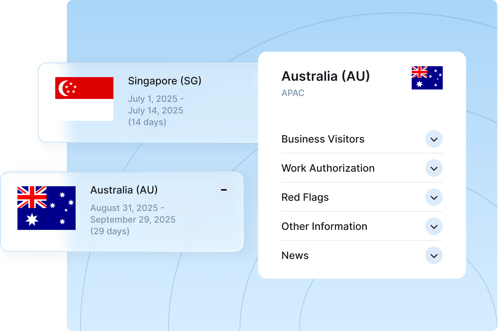Click the APAC region label
498x331 pixels.
(x=293, y=93)
